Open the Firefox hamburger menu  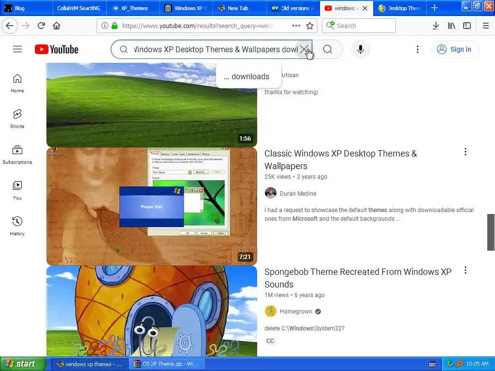[x=485, y=26]
